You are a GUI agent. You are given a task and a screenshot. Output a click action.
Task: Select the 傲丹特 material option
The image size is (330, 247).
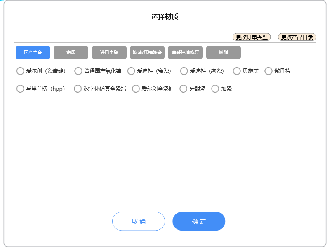(269, 71)
